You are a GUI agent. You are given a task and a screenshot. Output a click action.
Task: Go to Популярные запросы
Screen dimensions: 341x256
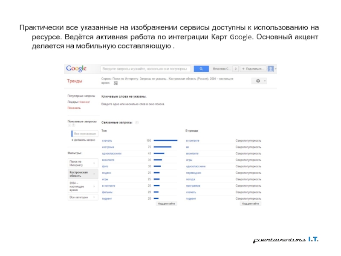[81, 96]
